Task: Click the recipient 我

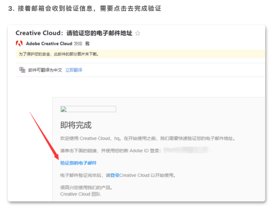Action: (87, 43)
